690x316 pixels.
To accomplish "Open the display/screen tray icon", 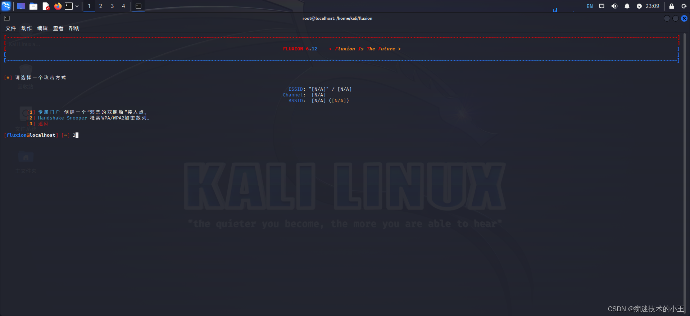I will (602, 6).
